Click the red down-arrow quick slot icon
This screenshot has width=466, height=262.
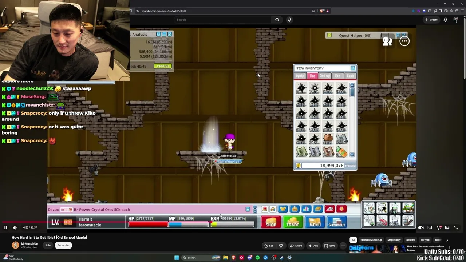[341, 209]
